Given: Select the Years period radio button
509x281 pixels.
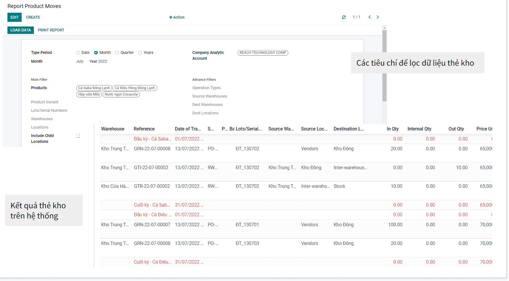Looking at the screenshot, I should click(140, 53).
